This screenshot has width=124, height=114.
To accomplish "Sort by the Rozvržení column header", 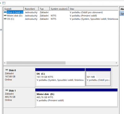I will (31, 9).
